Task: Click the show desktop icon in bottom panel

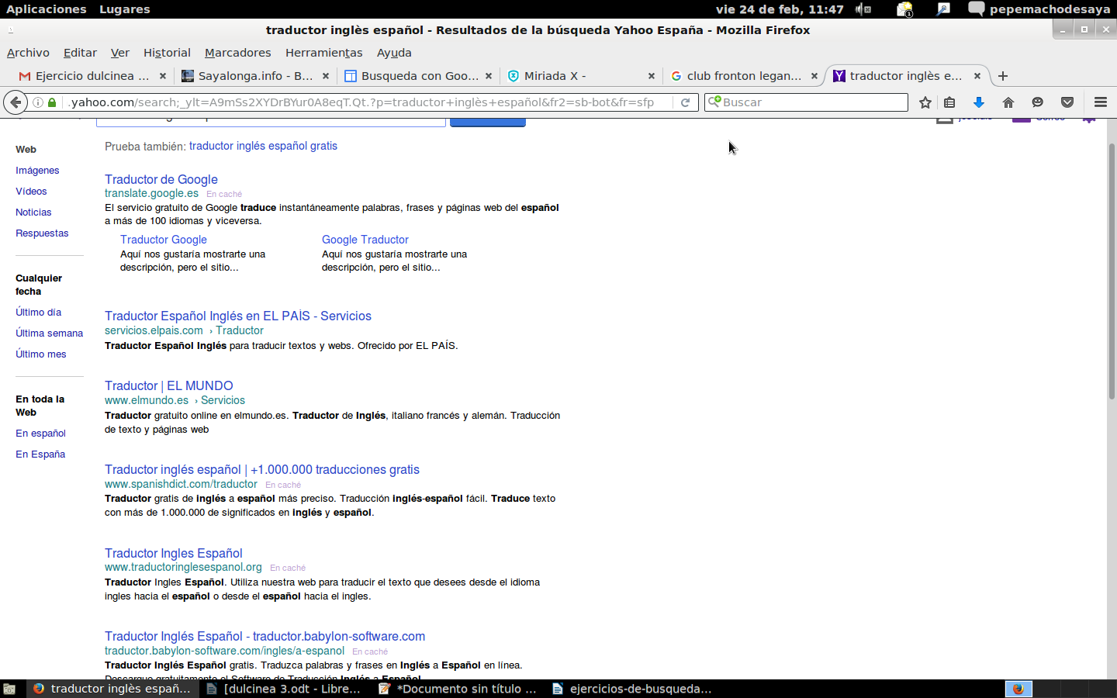Action: click(x=9, y=689)
